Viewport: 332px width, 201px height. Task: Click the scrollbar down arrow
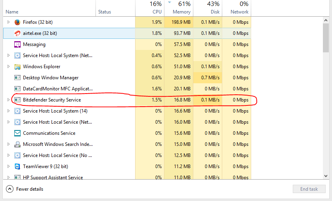pyautogui.click(x=326, y=176)
